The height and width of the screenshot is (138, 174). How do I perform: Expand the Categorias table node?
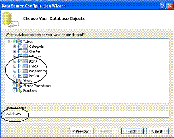(15, 47)
